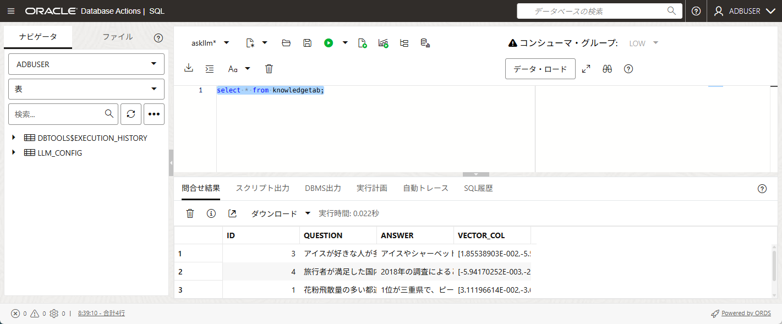Click the cell starting 旅行者が満足した国
This screenshot has height=324, width=782.
click(338, 272)
